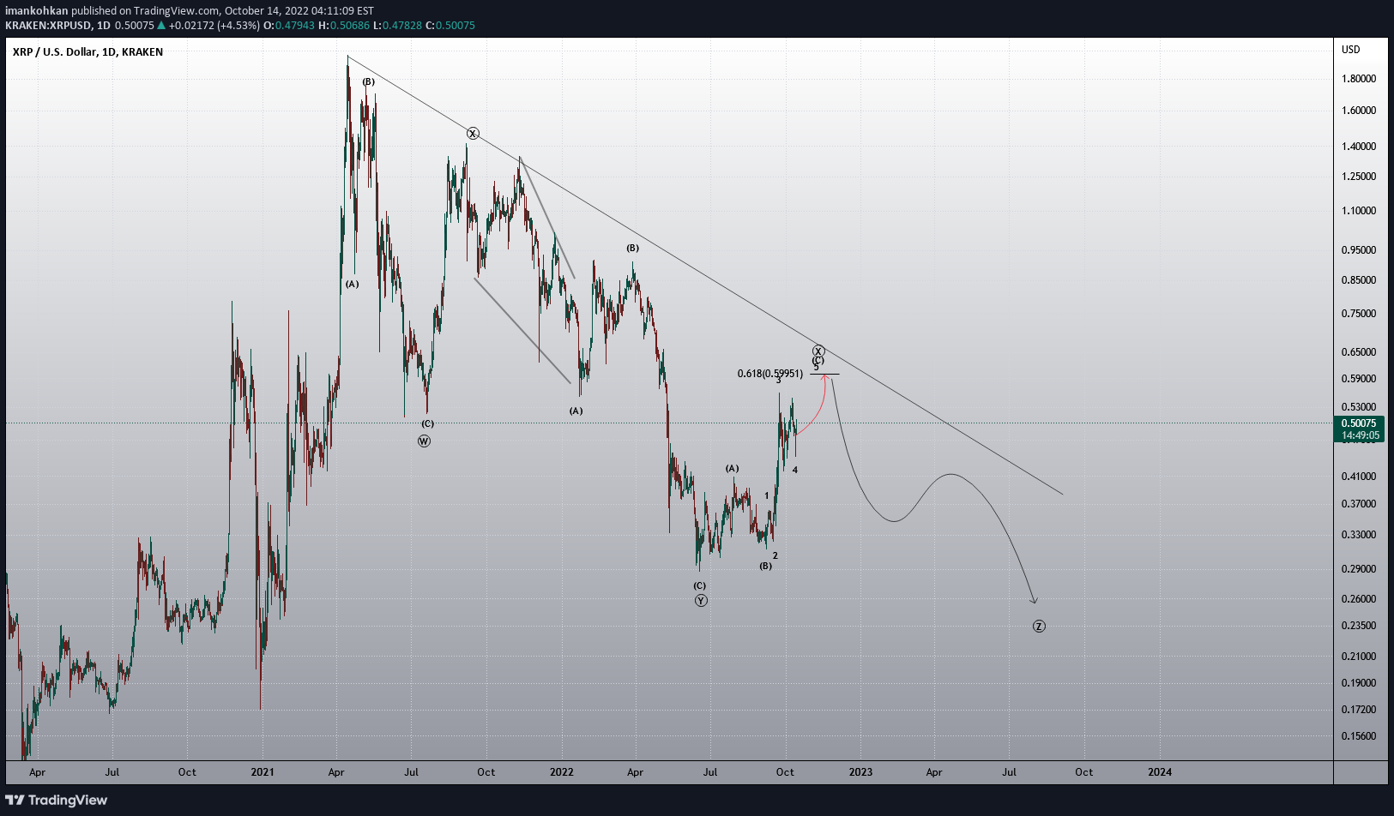Click the 0.15600 price axis label

1359,736
